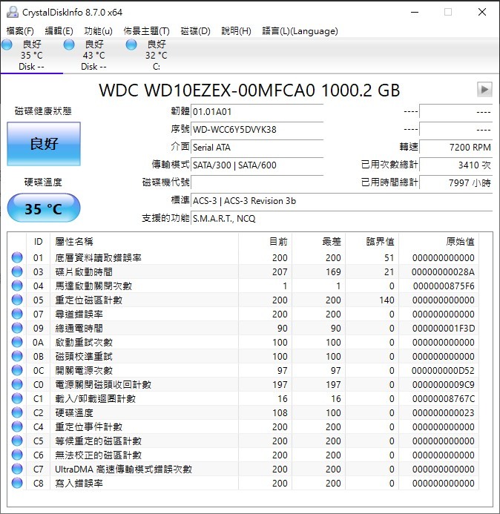Click the raw value 0000000028A

(443, 271)
